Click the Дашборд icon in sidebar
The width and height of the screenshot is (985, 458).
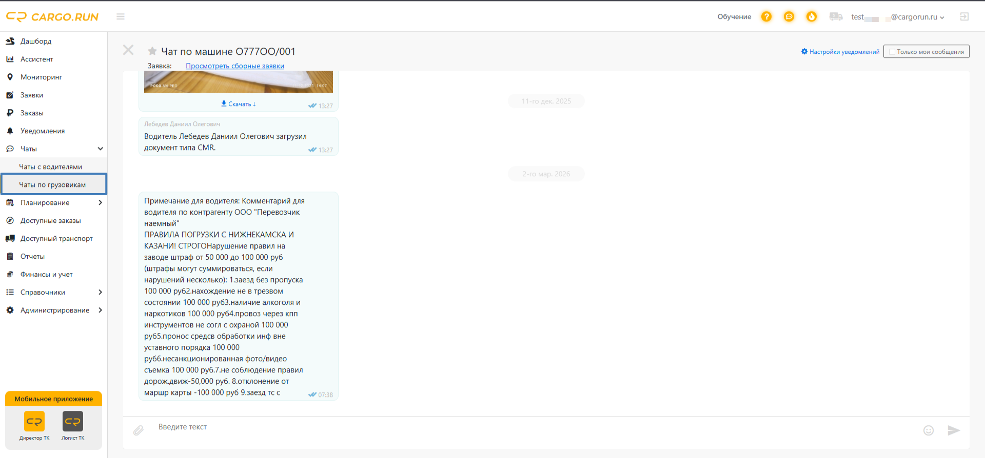coord(10,41)
